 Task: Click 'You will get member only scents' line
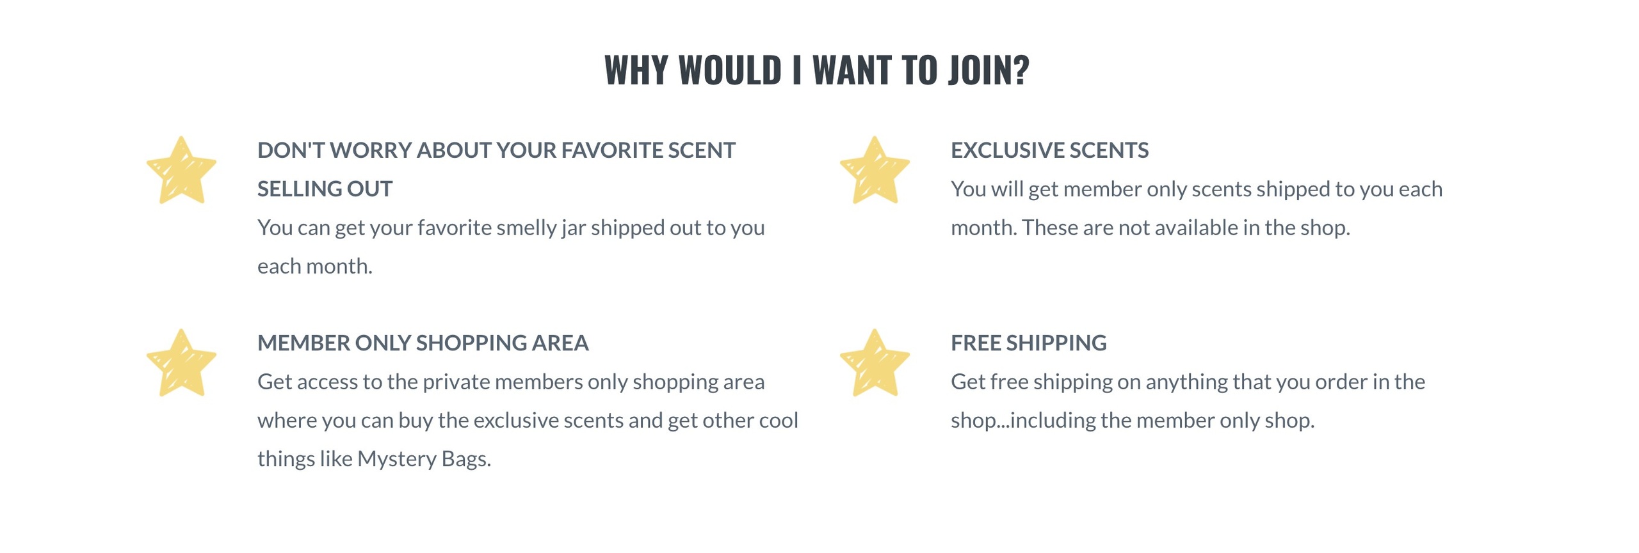point(1196,189)
